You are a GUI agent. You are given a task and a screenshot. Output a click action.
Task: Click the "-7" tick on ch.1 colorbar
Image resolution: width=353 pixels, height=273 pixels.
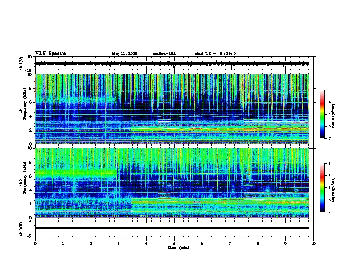click(329, 138)
